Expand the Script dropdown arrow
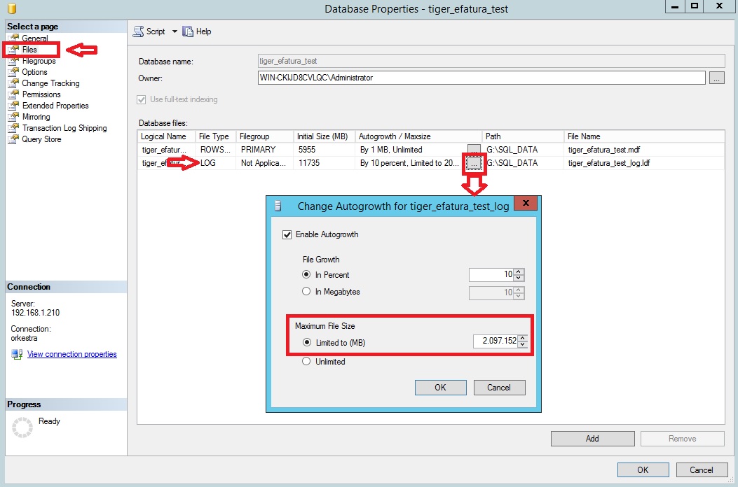738x487 pixels. [x=175, y=31]
